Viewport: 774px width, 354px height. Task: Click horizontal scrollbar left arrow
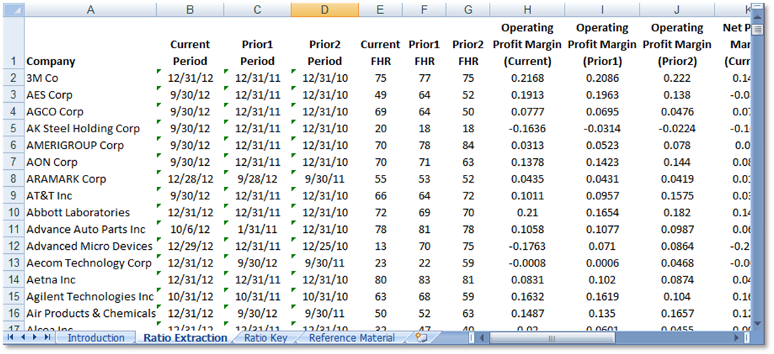tap(483, 338)
